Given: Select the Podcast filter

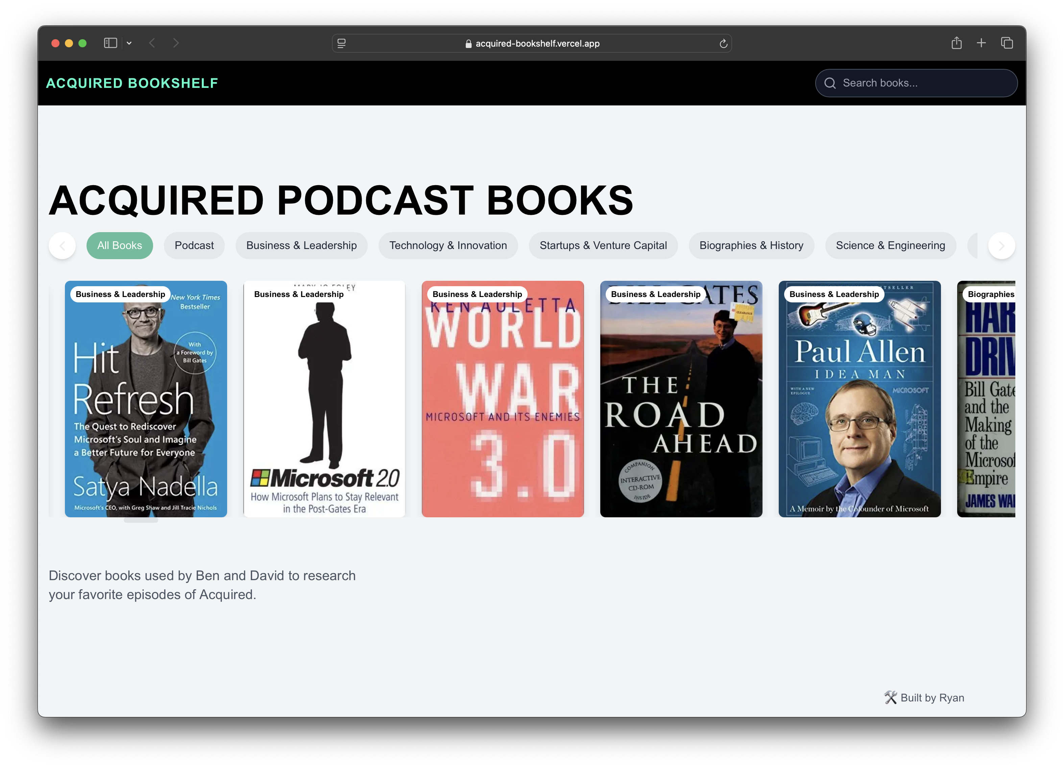Looking at the screenshot, I should point(194,245).
